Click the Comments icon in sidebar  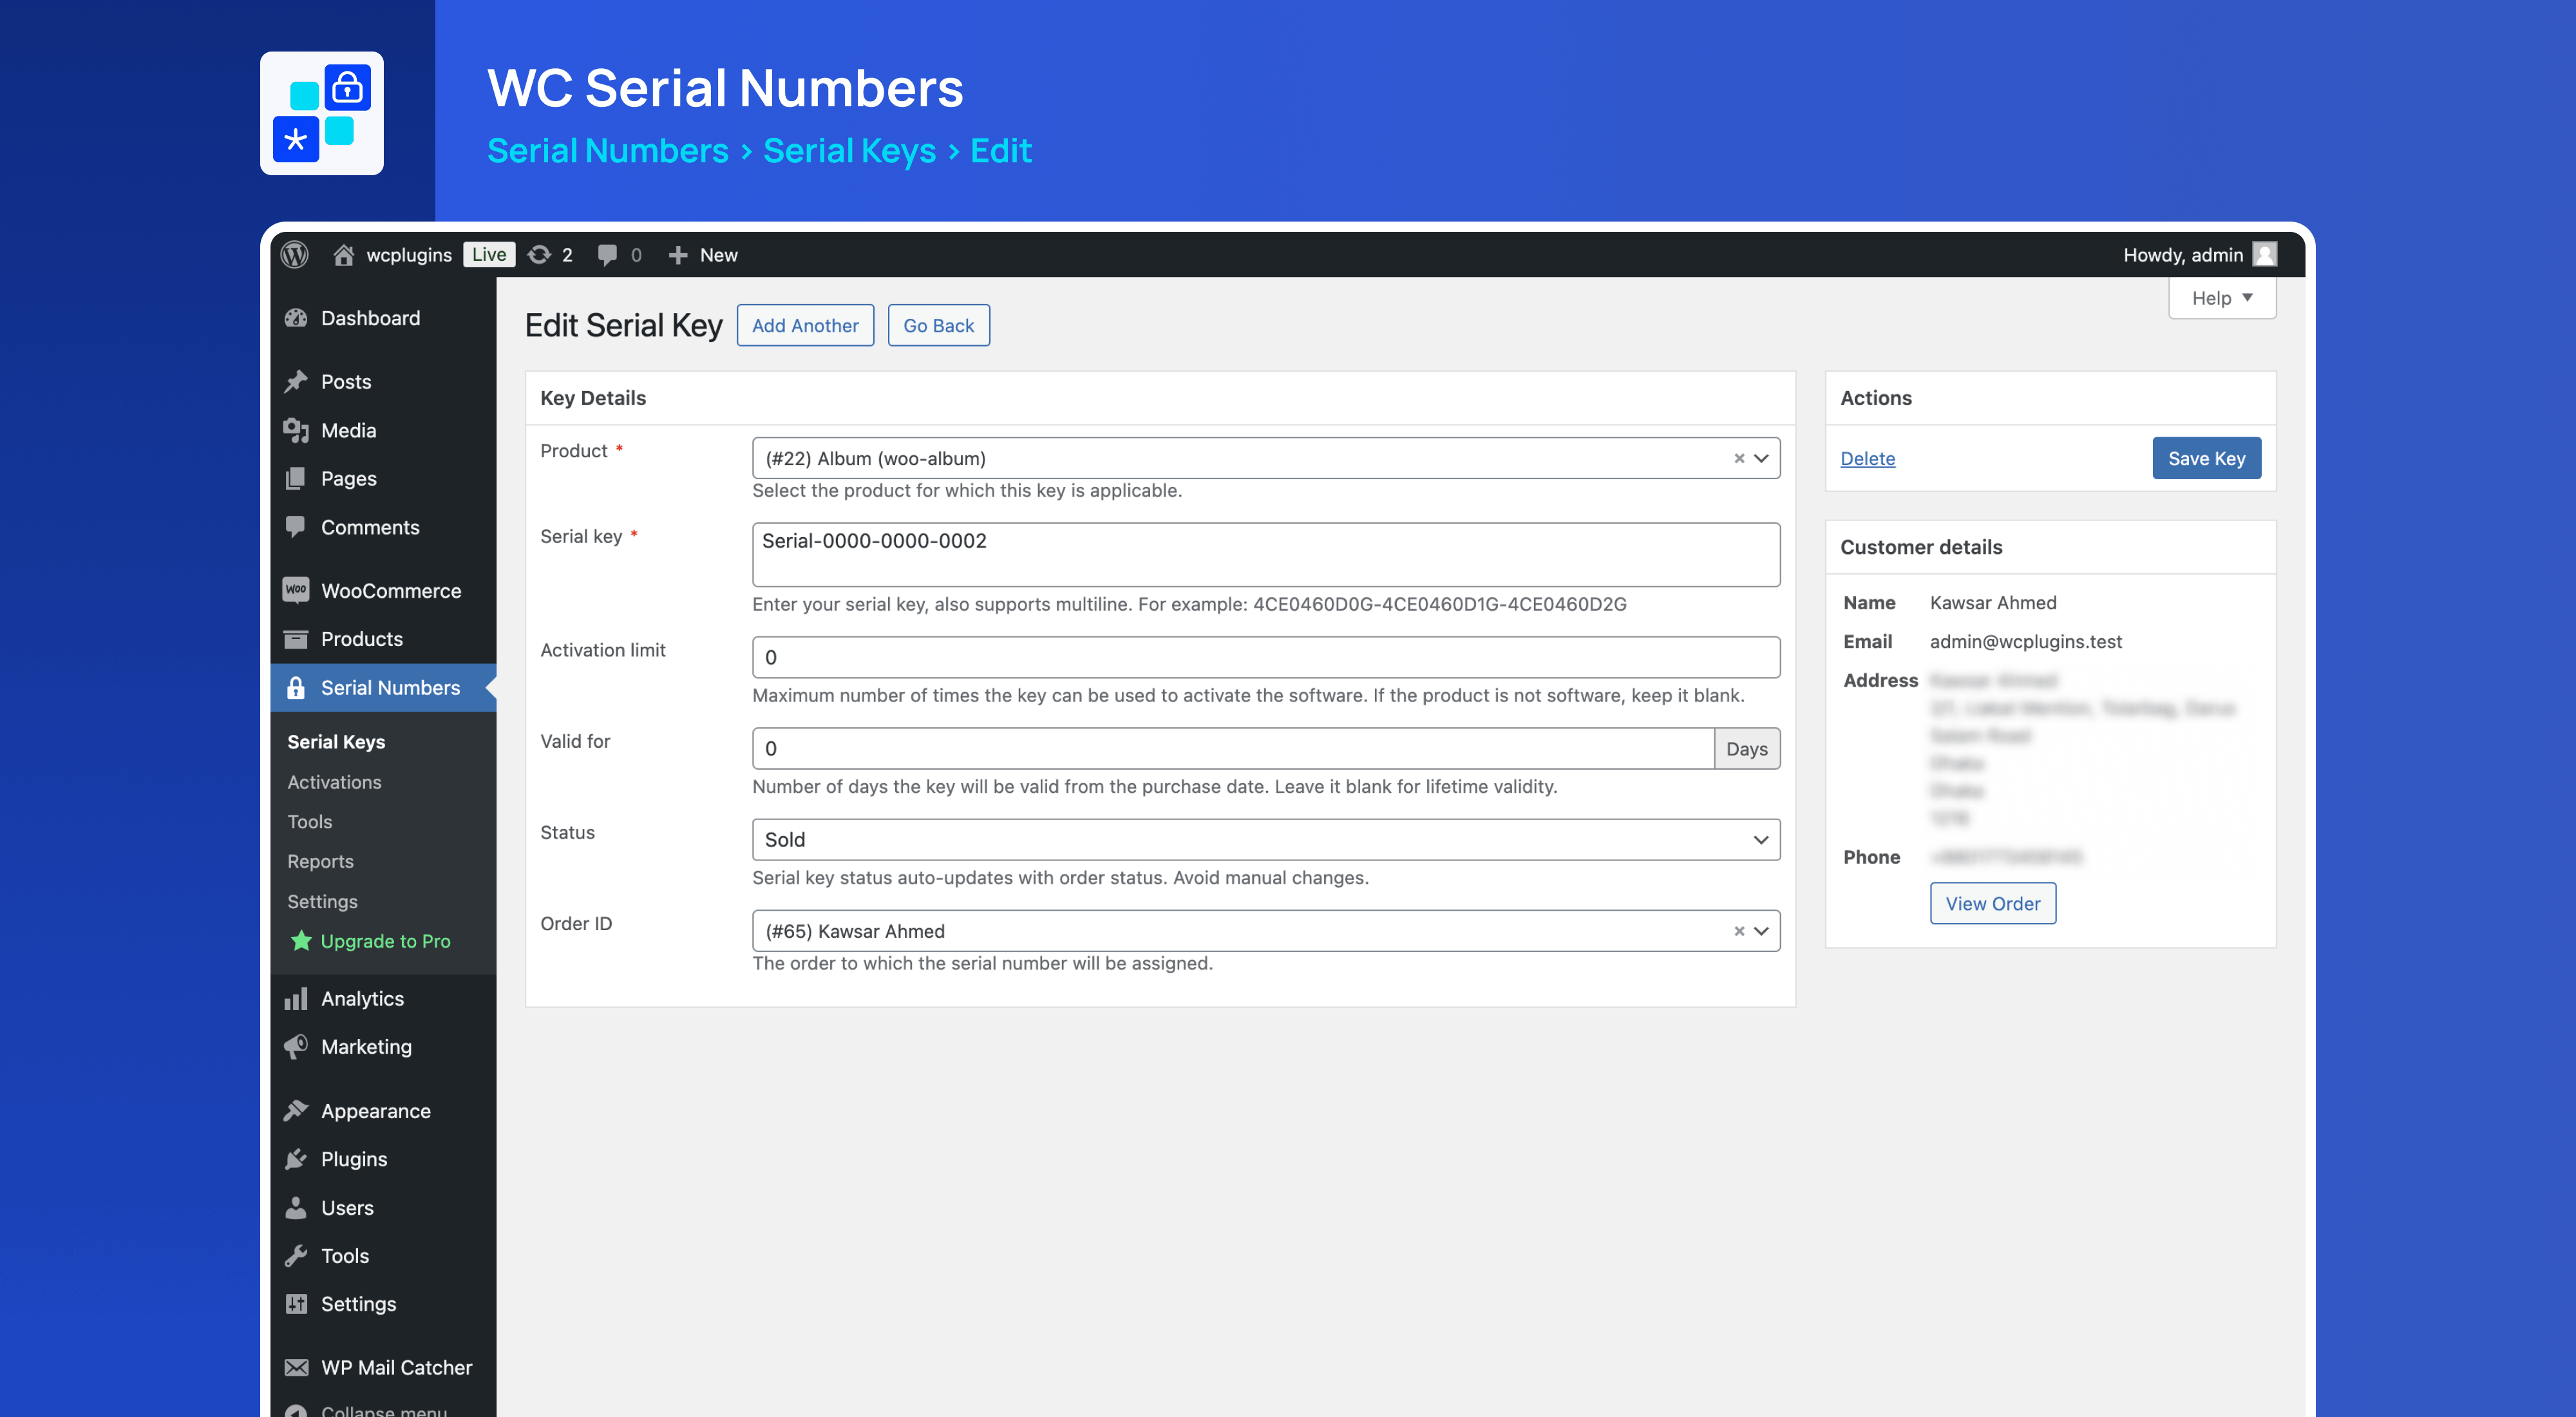296,527
